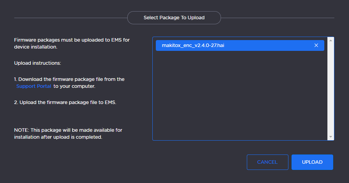Viewport: 349px width, 183px height.
Task: Click the scrollbar up arrow in package list
Action: [330, 40]
